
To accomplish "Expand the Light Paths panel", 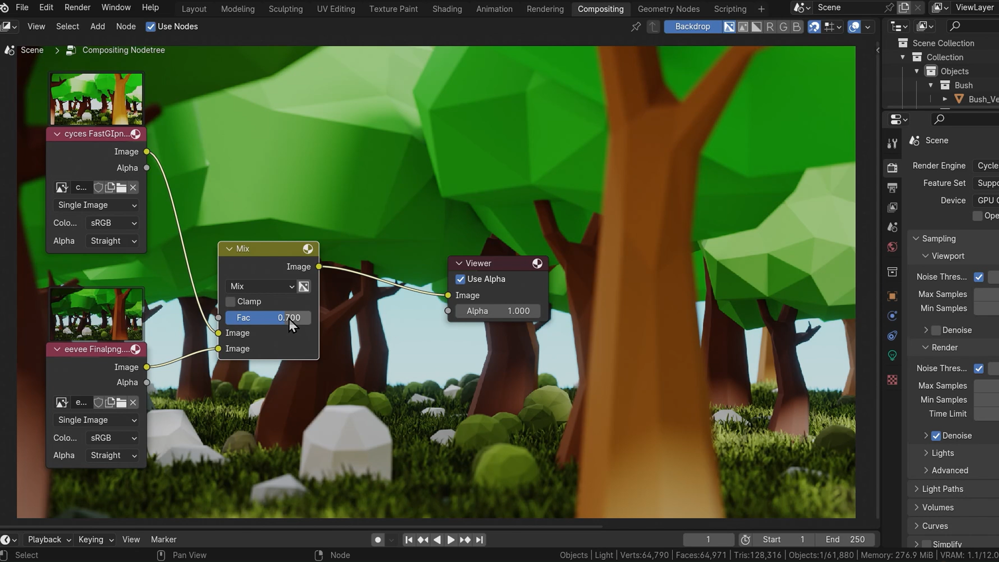I will pos(942,489).
